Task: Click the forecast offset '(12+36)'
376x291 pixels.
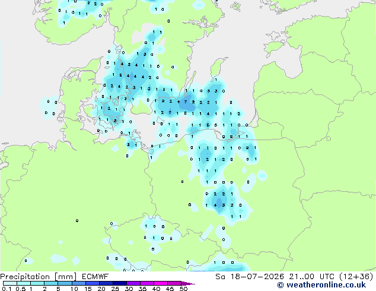Action: (356, 277)
